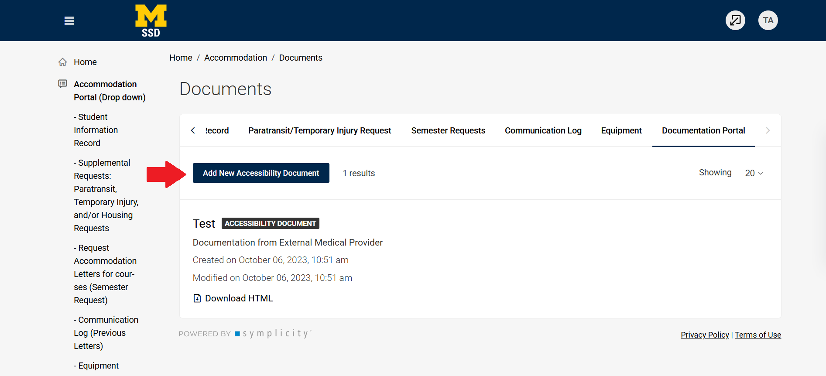Click the ACCESSIBILITY DOCUMENT badge

pyautogui.click(x=271, y=223)
